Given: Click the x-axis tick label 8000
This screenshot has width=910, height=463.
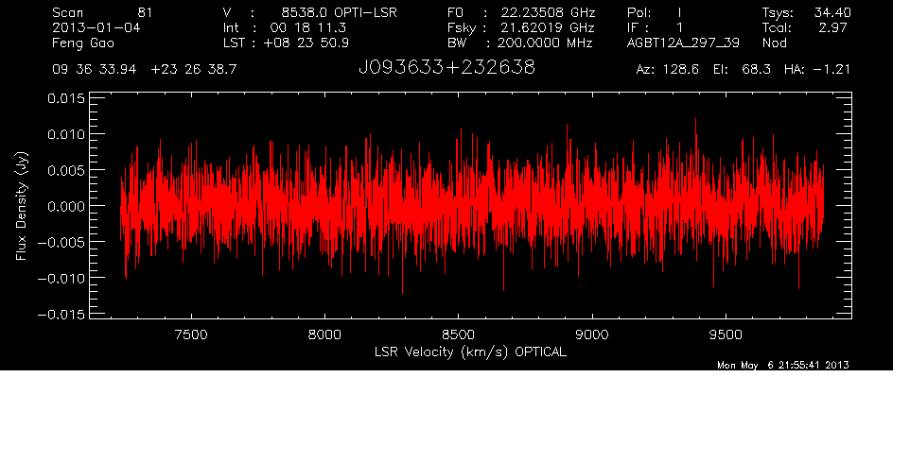Looking at the screenshot, I should point(324,334).
